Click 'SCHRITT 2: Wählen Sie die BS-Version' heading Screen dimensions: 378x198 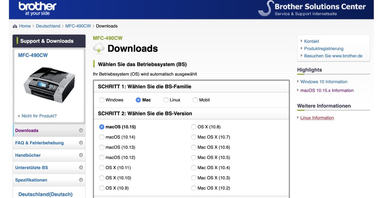click(145, 113)
